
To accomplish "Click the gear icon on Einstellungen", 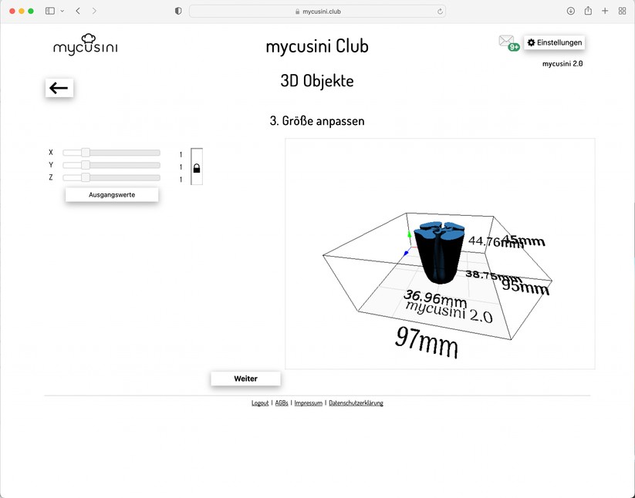I will click(x=532, y=42).
